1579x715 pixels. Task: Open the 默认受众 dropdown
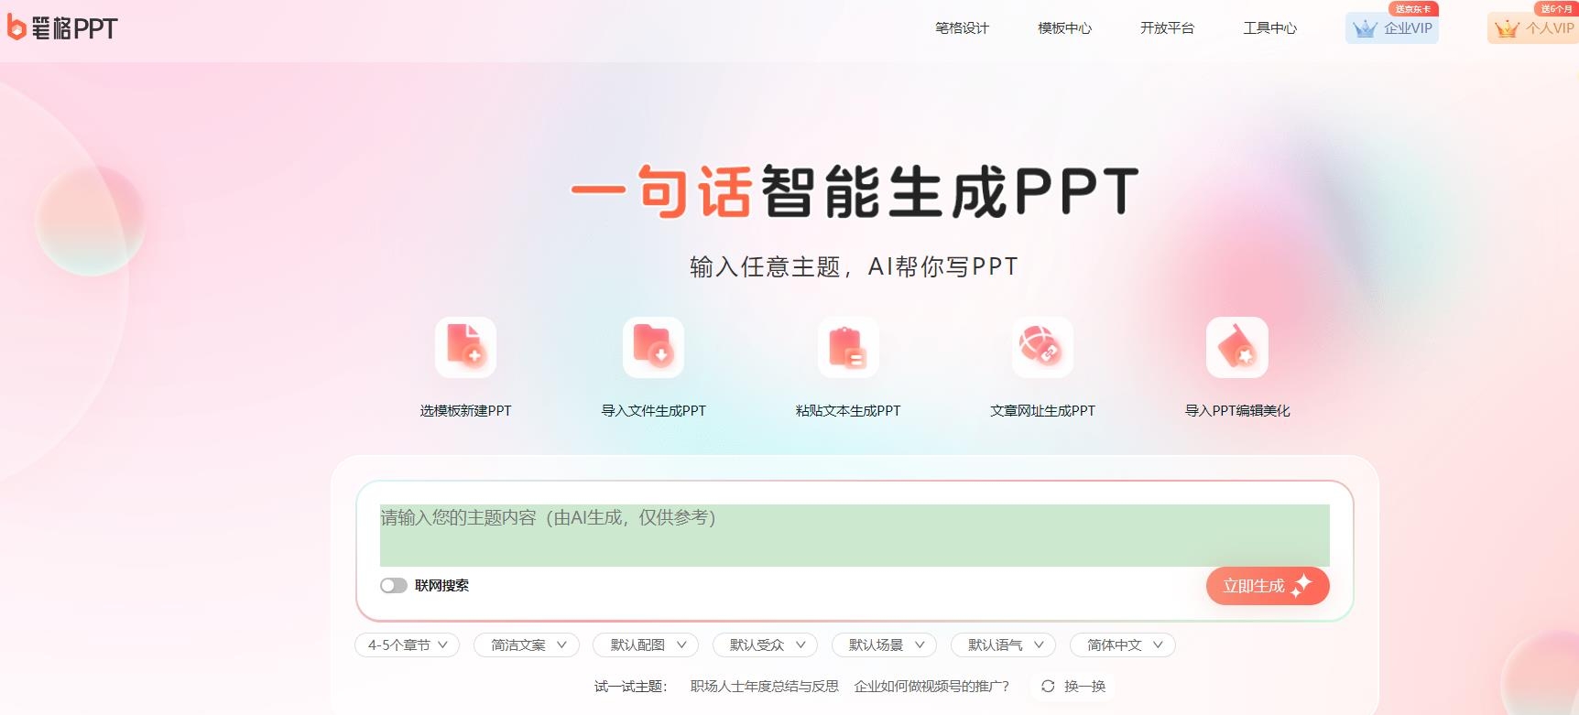(x=765, y=645)
